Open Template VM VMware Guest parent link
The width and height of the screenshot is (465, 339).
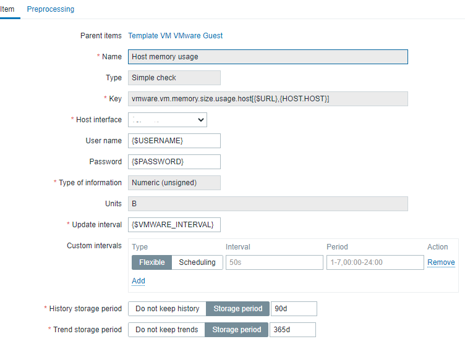point(176,36)
